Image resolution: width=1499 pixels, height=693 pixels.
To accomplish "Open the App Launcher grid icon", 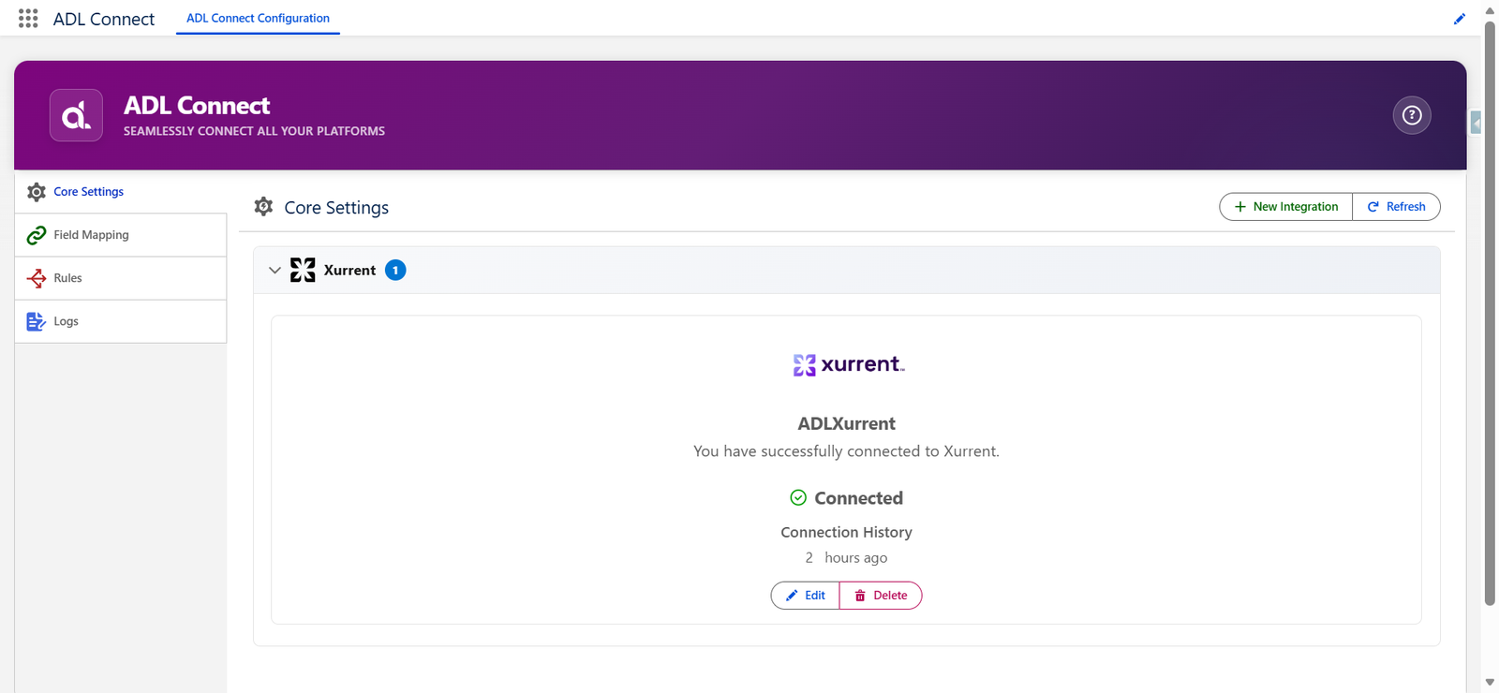I will pyautogui.click(x=28, y=19).
